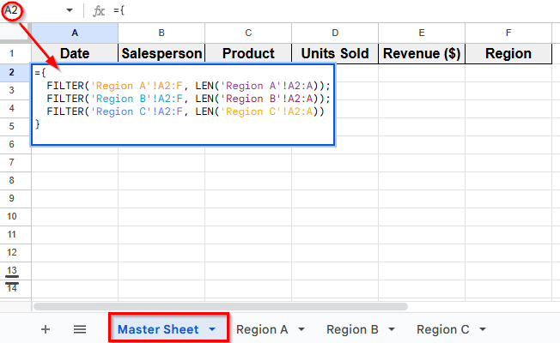The width and height of the screenshot is (560, 343).
Task: Select column F header
Action: pyautogui.click(x=508, y=33)
